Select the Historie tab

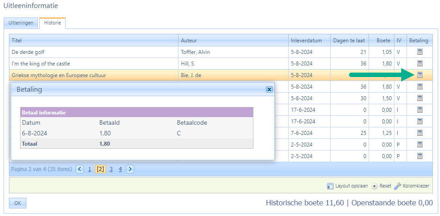click(52, 23)
